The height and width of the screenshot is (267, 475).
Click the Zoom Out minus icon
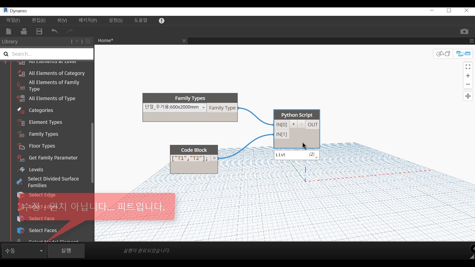pyautogui.click(x=468, y=84)
